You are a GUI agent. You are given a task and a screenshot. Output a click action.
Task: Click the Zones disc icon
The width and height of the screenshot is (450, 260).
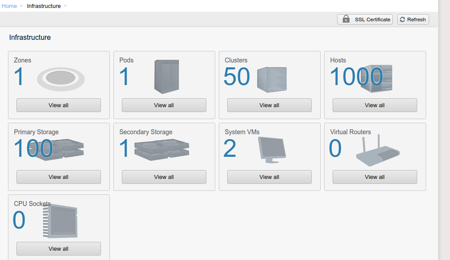(x=61, y=79)
